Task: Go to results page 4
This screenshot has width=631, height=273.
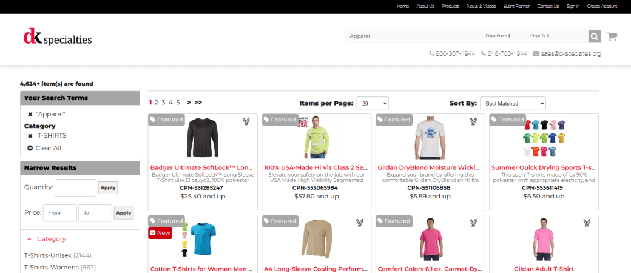Action: pyautogui.click(x=170, y=103)
